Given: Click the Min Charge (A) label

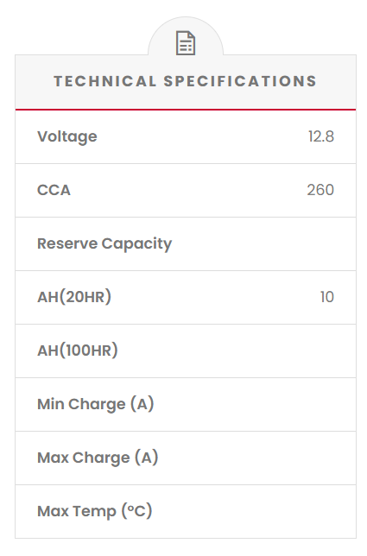Looking at the screenshot, I should pyautogui.click(x=95, y=404).
